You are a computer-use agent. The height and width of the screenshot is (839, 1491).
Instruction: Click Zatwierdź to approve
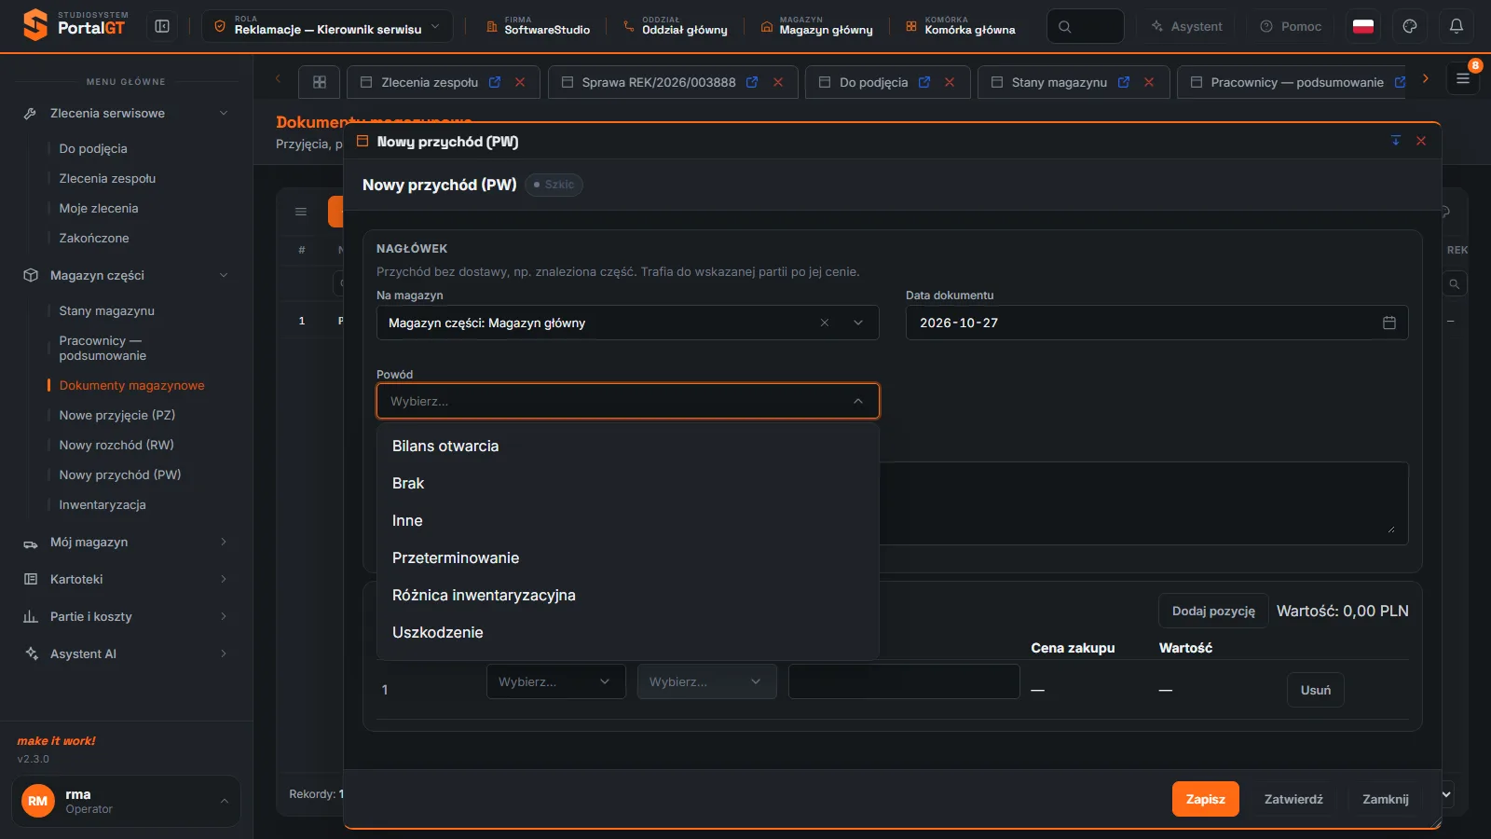click(x=1293, y=799)
